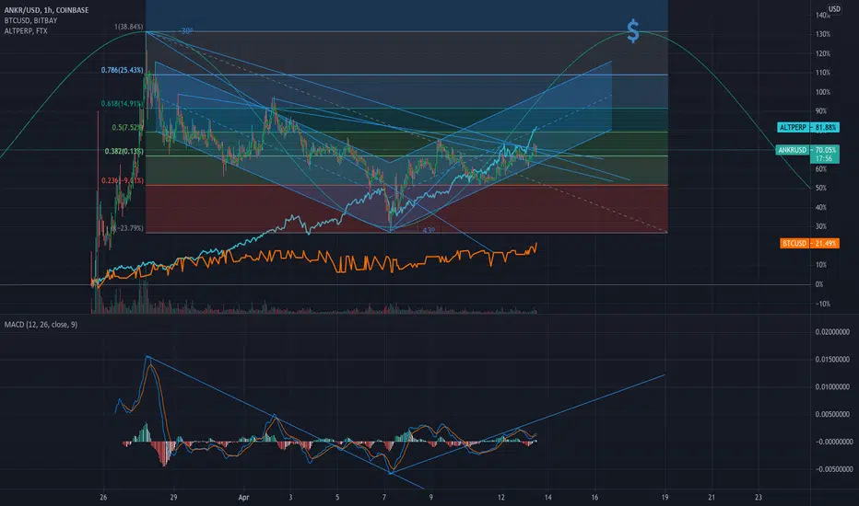Click the BTCUSD 21.49% orange price label

810,244
